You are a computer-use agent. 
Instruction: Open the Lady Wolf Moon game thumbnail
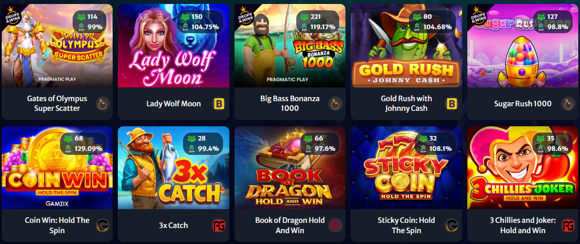coord(173,46)
